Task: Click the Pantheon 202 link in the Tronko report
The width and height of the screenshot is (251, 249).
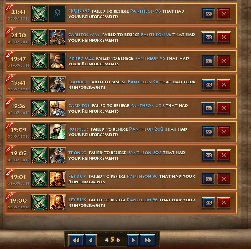Action: [144, 153]
